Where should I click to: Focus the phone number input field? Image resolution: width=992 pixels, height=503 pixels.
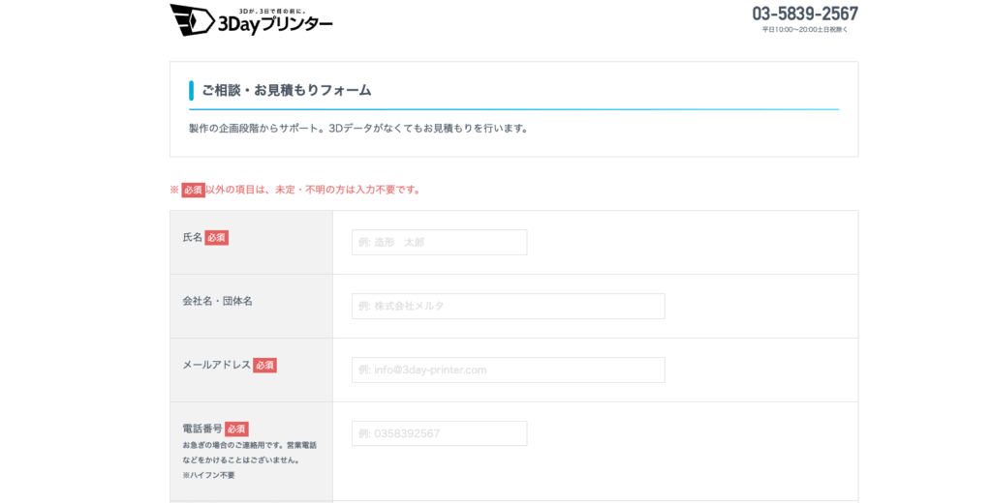coord(439,433)
